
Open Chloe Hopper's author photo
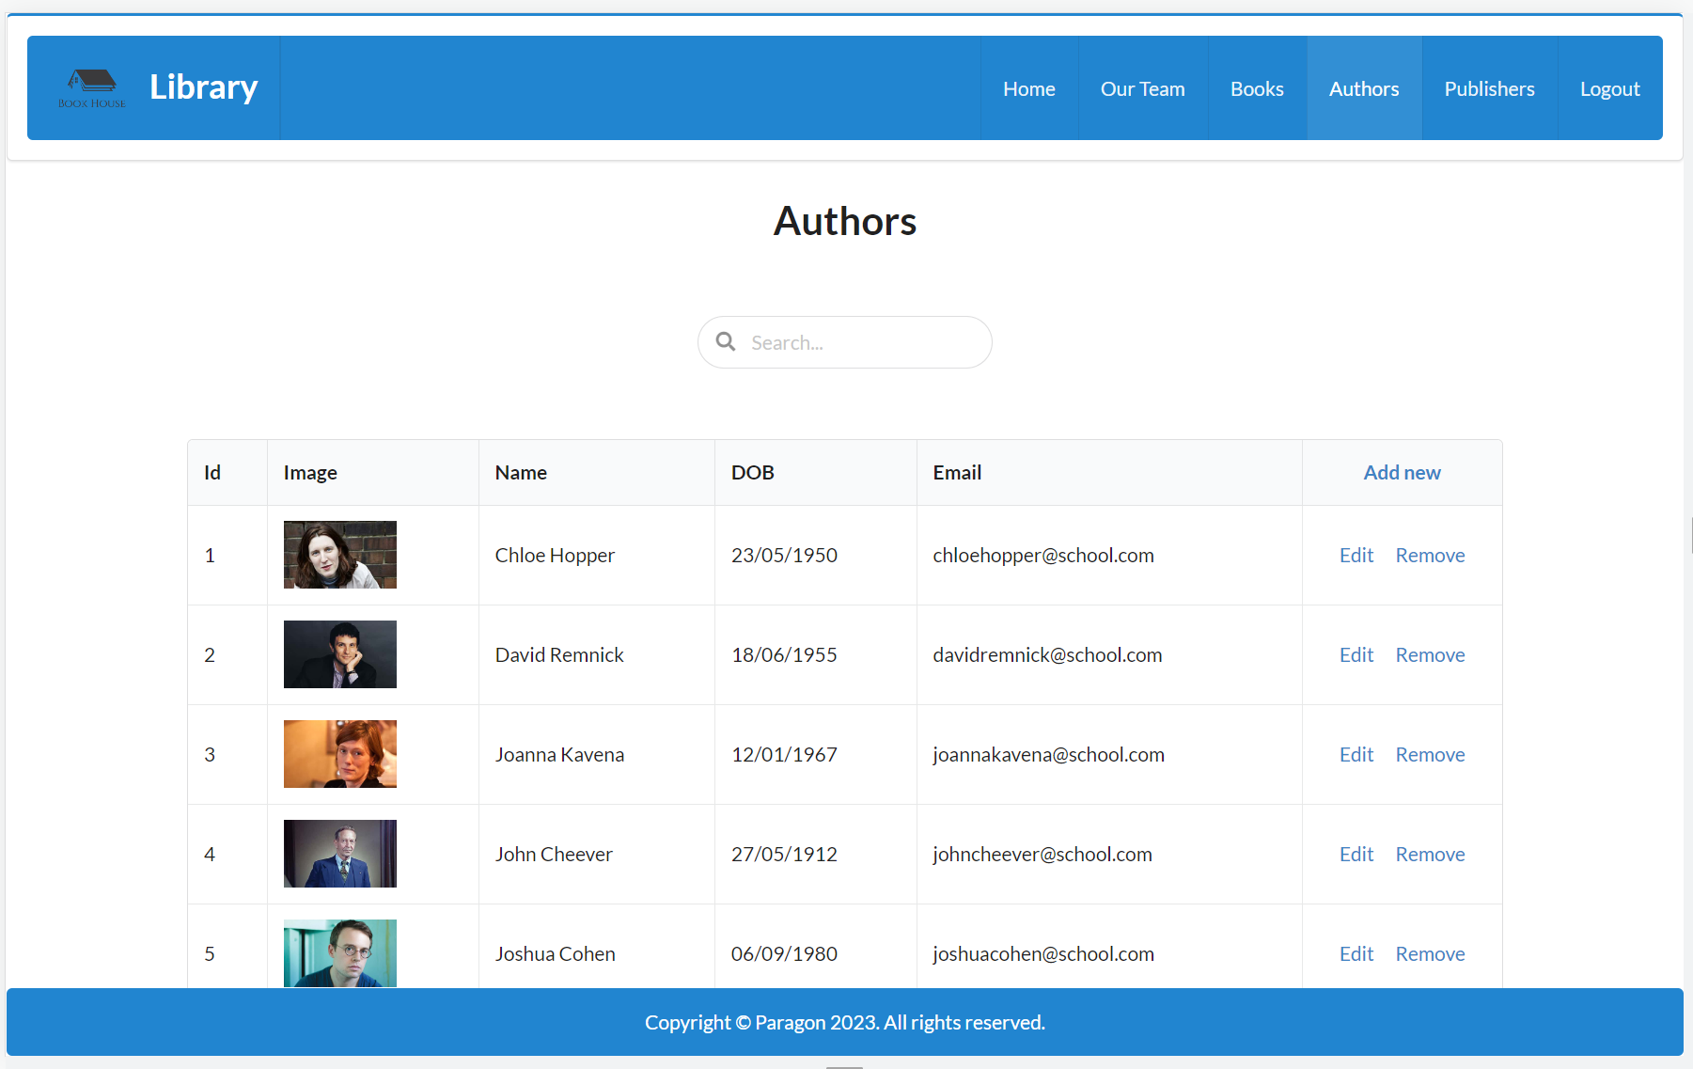click(x=339, y=555)
